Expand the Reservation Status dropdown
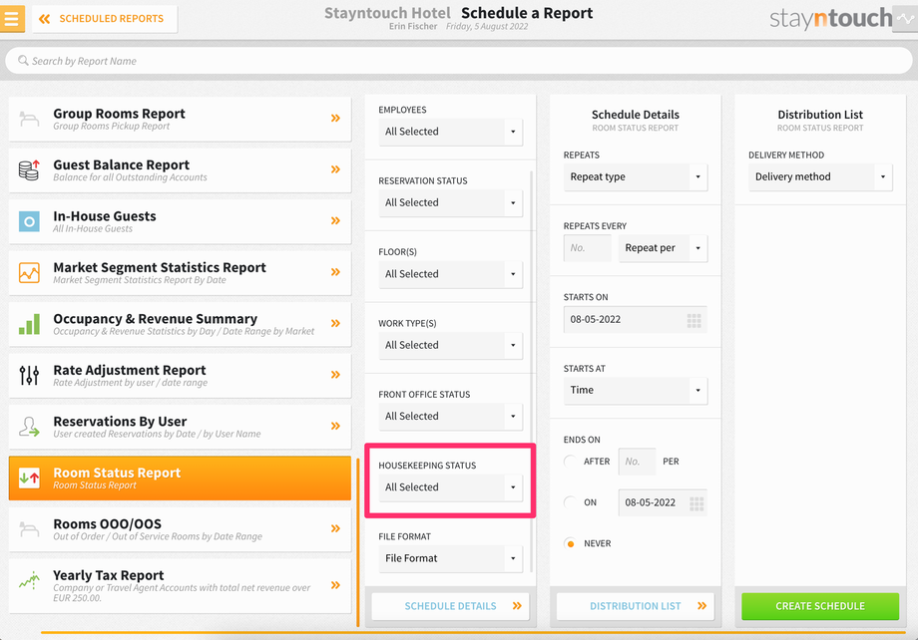The height and width of the screenshot is (640, 918). click(x=450, y=203)
